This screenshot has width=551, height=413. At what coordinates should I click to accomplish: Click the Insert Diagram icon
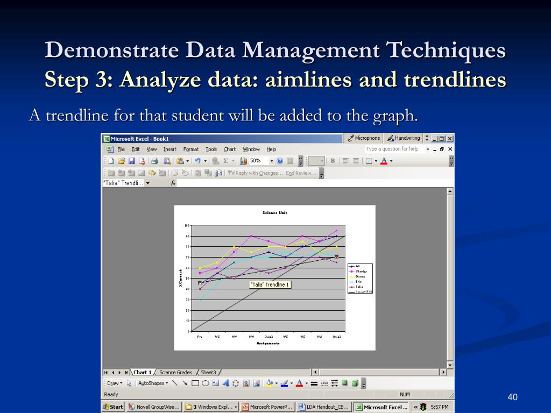click(236, 383)
